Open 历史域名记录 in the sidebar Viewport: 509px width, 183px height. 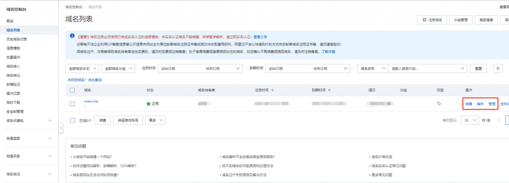point(17,39)
